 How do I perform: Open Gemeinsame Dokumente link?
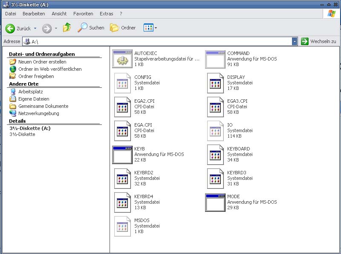43,106
